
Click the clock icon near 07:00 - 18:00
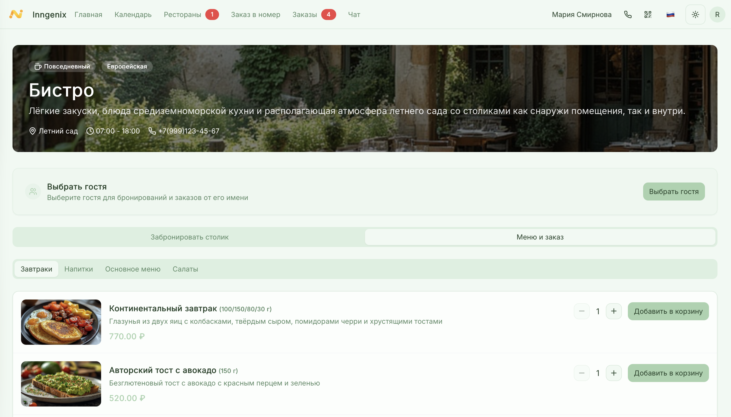tap(90, 131)
